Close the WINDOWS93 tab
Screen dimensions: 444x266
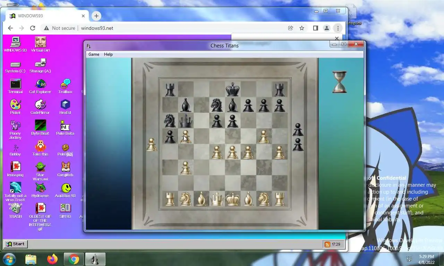tap(83, 16)
